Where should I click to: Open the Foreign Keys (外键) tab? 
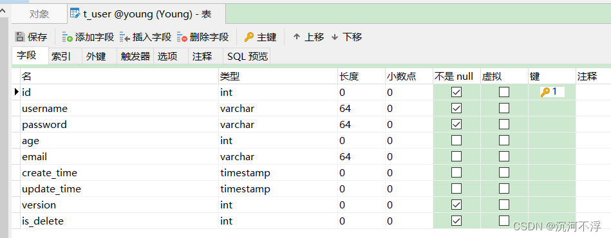point(99,57)
